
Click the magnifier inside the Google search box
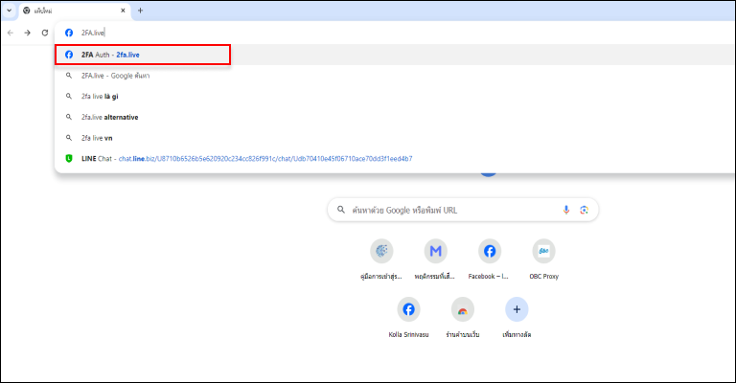coord(341,210)
